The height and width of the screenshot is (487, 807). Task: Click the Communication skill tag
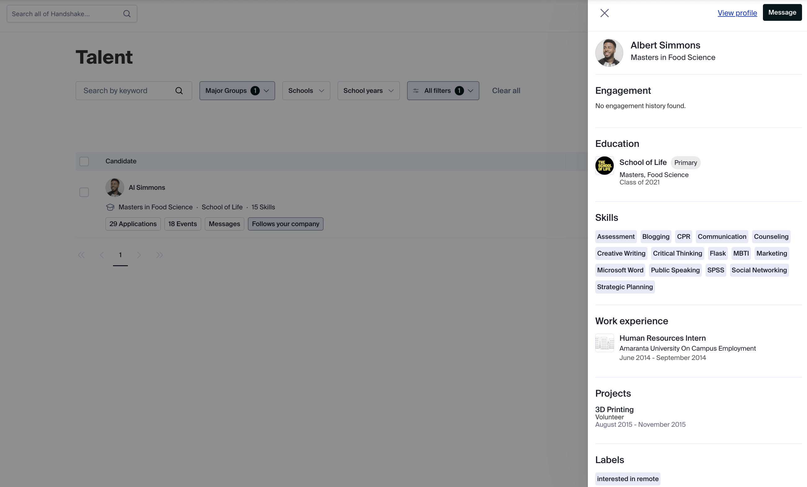pos(722,237)
